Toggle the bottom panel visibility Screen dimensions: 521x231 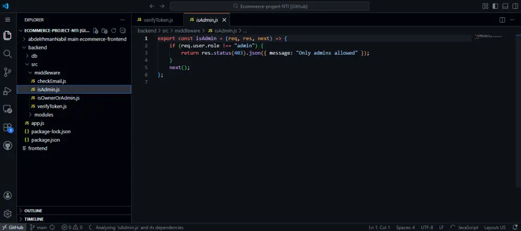tap(505, 6)
